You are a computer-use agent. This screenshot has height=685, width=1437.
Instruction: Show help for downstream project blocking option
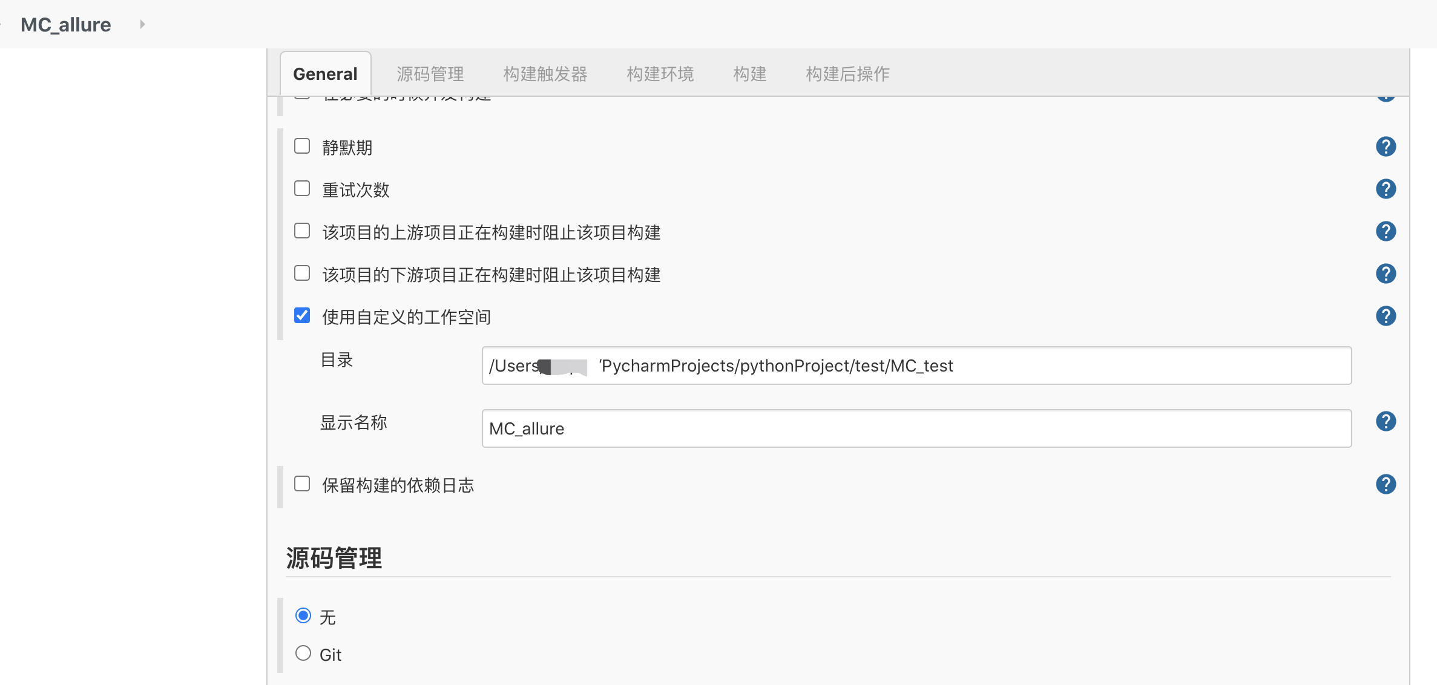(1386, 274)
